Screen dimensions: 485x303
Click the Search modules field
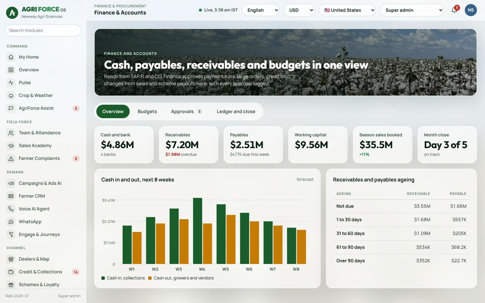43,30
